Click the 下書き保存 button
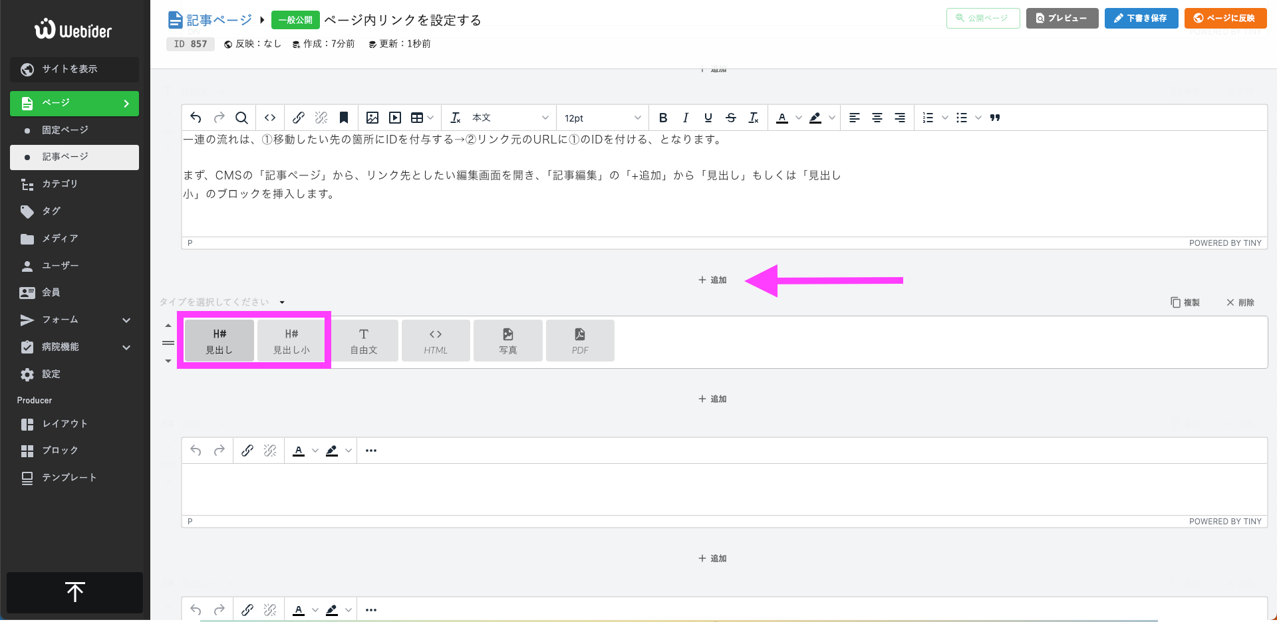Screen dimensions: 1277x622 1141,18
